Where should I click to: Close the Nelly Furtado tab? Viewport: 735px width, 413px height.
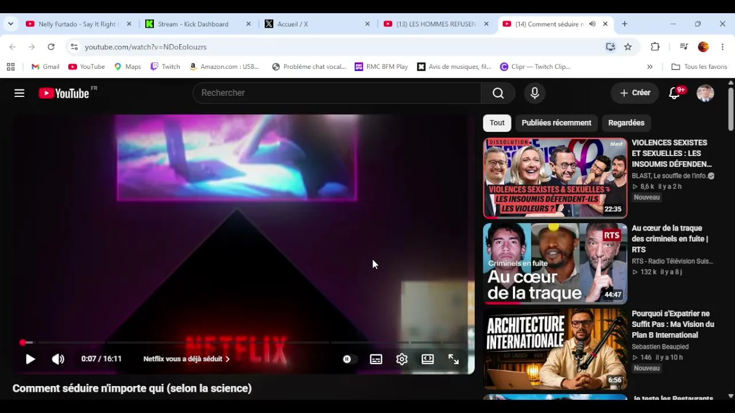[x=129, y=24]
